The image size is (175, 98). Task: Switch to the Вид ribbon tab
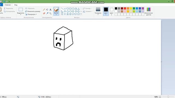[x=16, y=5]
